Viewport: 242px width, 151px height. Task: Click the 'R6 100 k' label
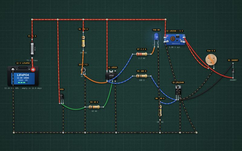pos(160,98)
